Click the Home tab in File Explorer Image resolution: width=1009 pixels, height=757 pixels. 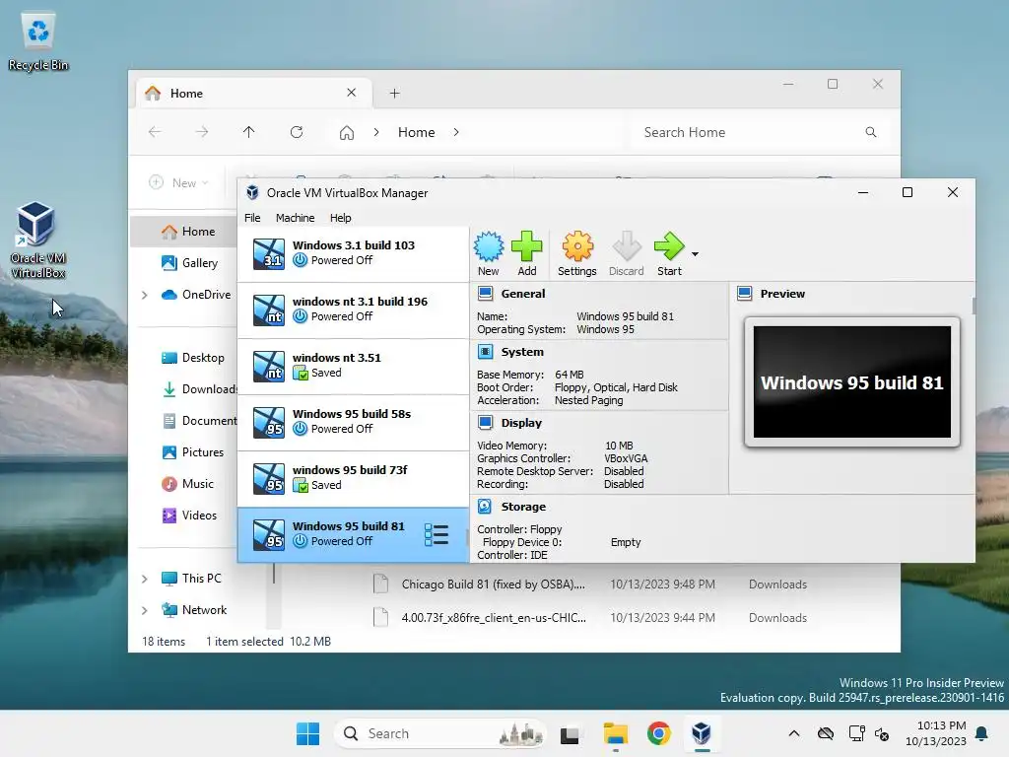253,94
